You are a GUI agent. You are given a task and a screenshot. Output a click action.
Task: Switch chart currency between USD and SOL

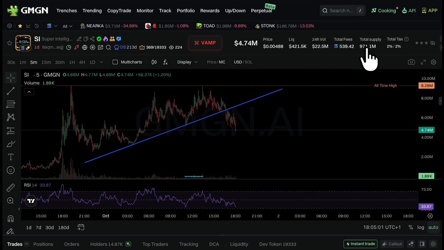[243, 62]
